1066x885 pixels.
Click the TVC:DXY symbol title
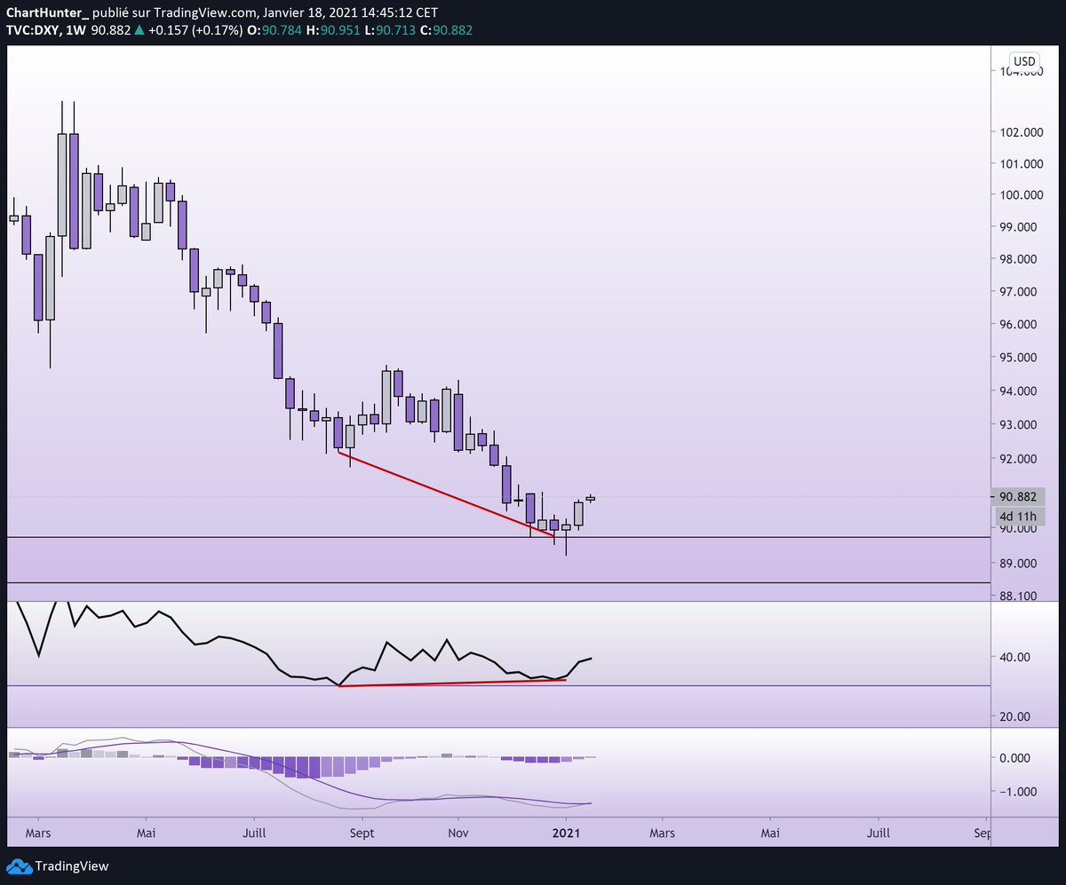34,30
